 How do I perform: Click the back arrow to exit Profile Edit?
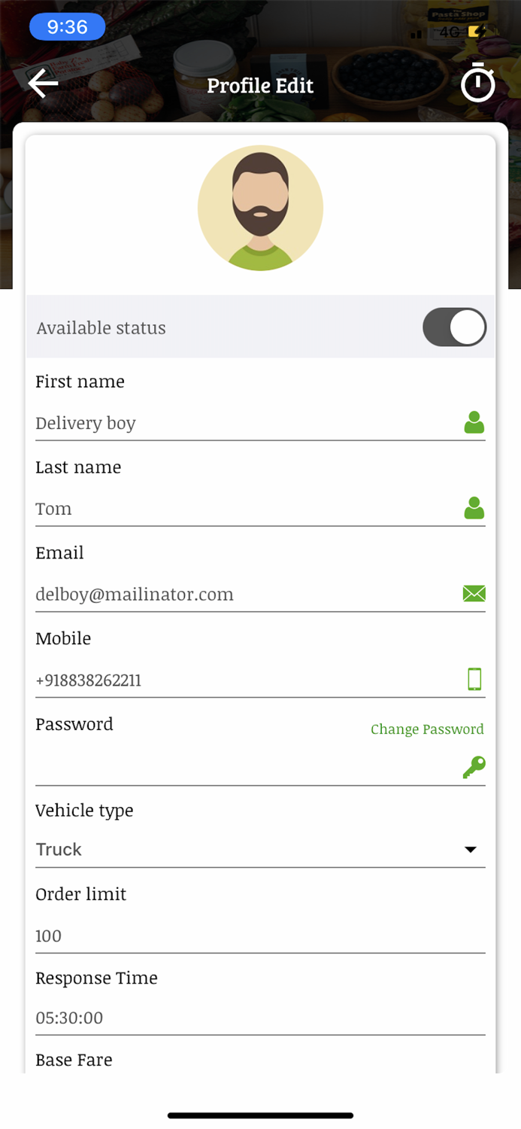(42, 83)
